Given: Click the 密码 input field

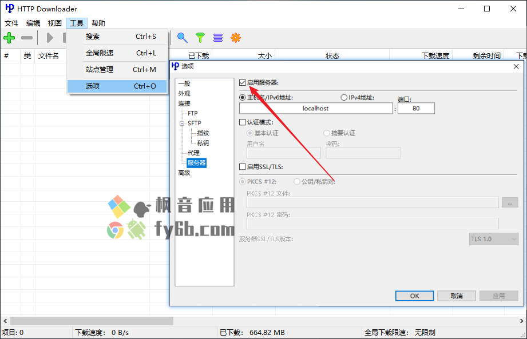Looking at the screenshot, I should click(x=363, y=153).
